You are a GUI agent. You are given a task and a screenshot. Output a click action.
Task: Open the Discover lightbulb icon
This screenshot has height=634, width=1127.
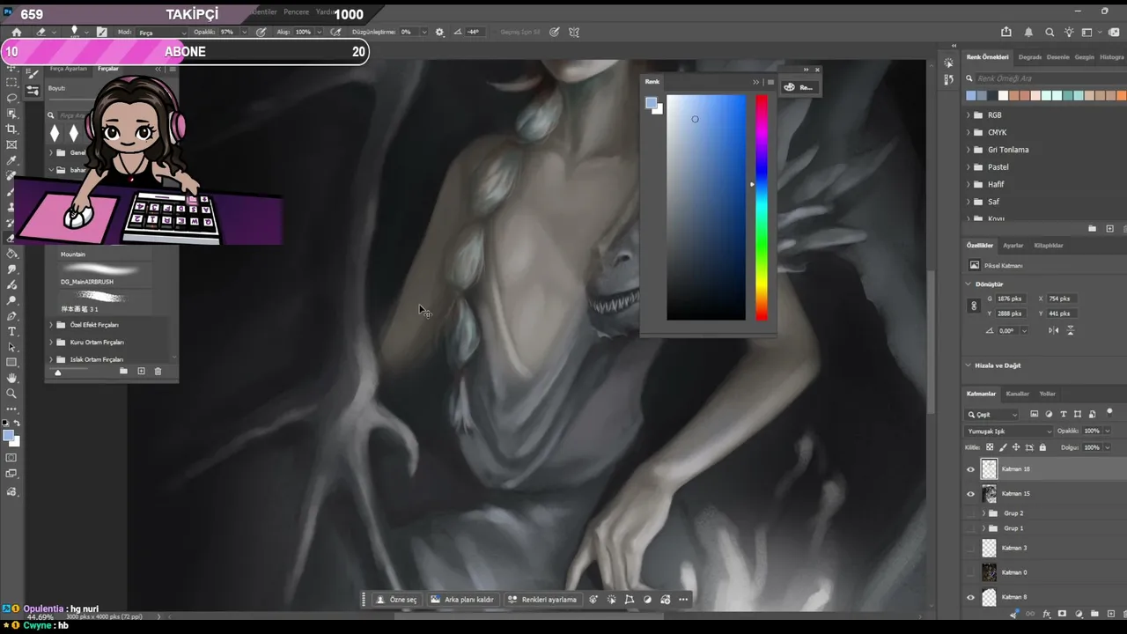[1069, 33]
